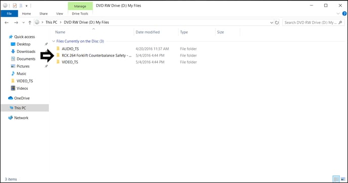This screenshot has height=183, width=348.
Task: Click the 3 items status text
Action: [11, 179]
